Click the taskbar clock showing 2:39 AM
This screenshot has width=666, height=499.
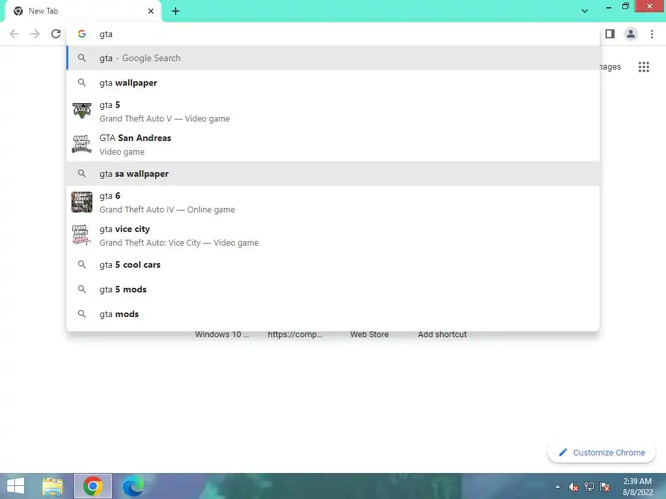click(x=637, y=487)
